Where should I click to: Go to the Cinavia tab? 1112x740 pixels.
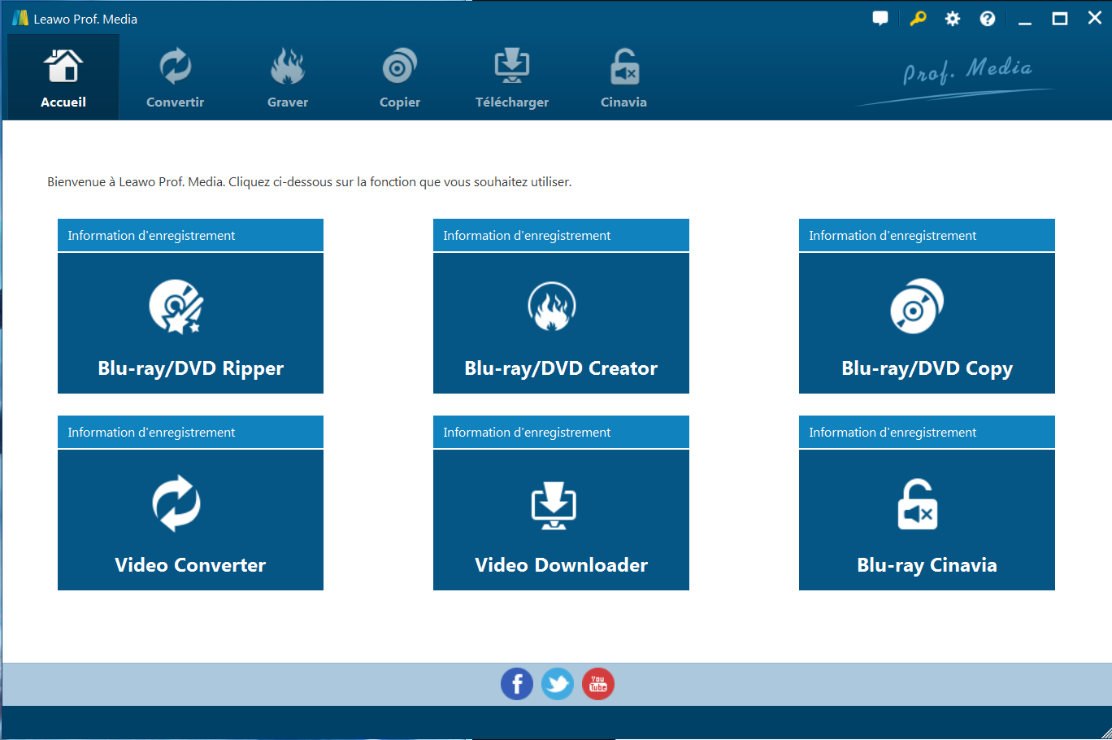[x=623, y=79]
